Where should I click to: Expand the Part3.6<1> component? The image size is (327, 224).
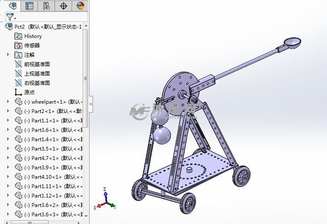tap(8, 130)
